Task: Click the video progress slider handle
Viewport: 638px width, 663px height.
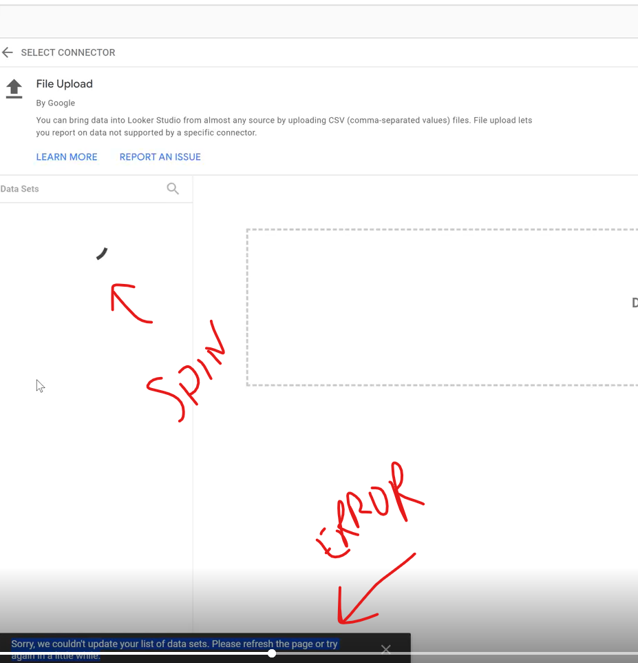Action: click(272, 653)
